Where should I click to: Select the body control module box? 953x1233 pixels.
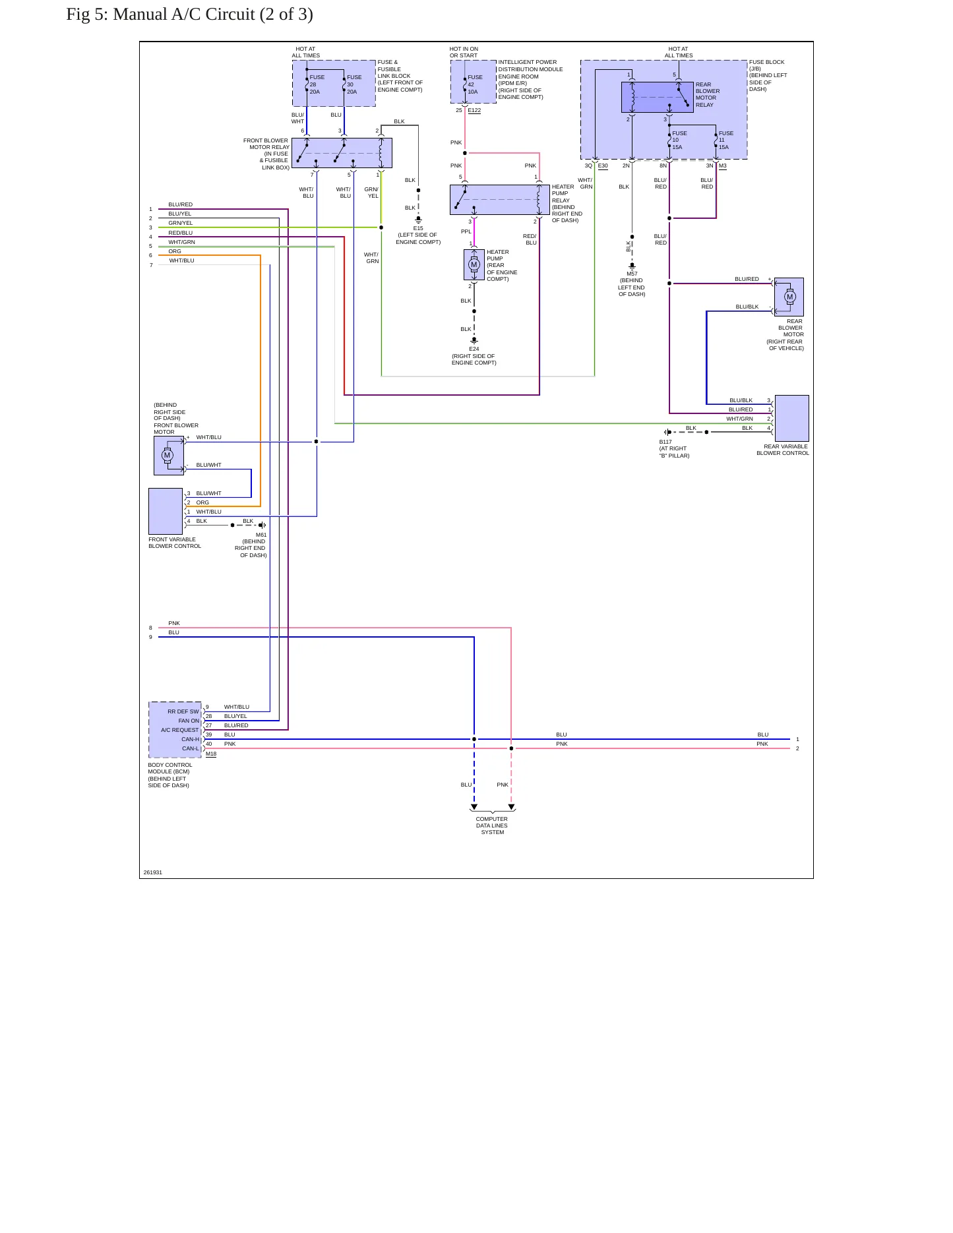coord(175,730)
